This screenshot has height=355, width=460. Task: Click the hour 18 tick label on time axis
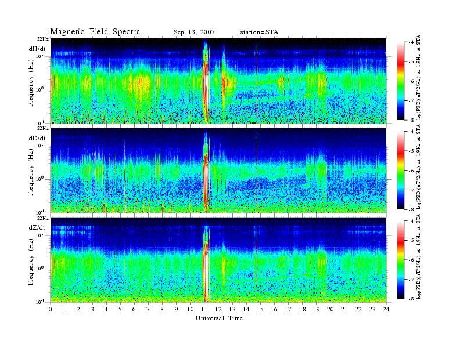[302, 309]
